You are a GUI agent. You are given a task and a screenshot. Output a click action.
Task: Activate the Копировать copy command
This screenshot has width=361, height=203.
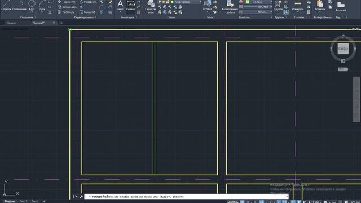click(67, 7)
